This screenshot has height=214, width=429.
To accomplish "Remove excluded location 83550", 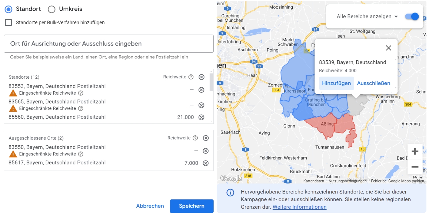I will click(206, 151).
